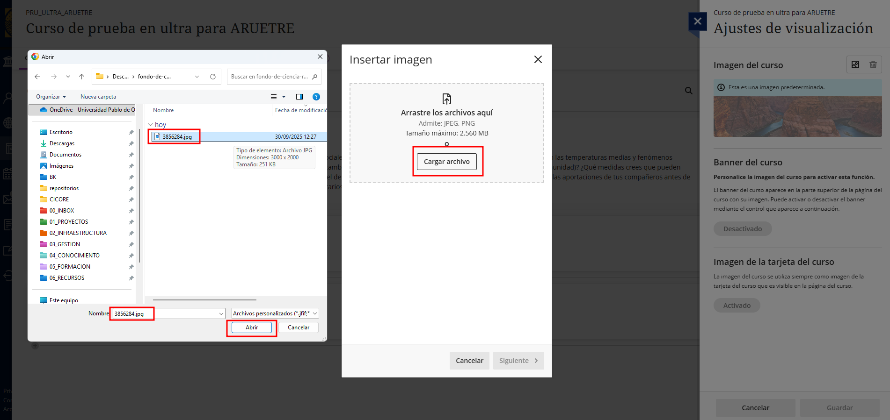
Task: Toggle the Desactivado banner switch
Action: point(742,229)
